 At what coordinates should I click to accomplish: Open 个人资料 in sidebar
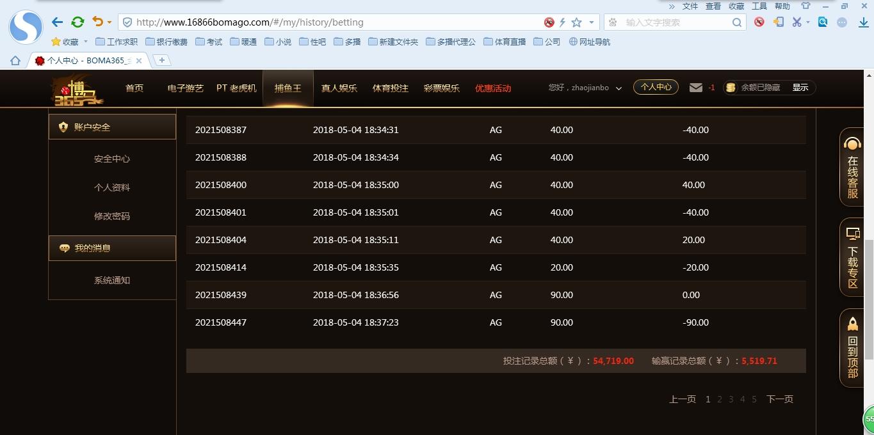(112, 187)
